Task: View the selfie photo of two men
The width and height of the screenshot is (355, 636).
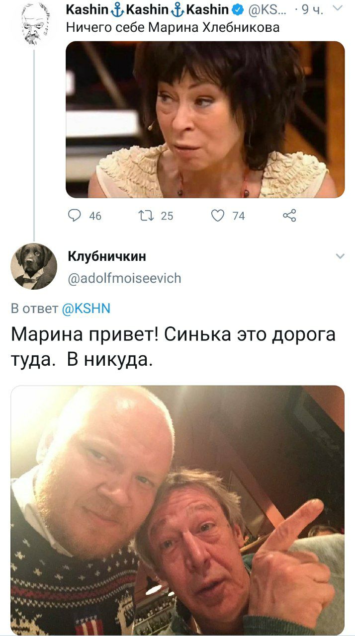Action: (x=177, y=511)
